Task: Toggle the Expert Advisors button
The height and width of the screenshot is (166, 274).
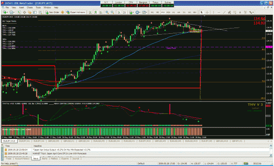Action: (76, 12)
